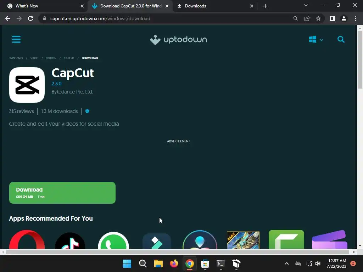
Task: Open the Uptodown hamburger menu
Action: pos(16,39)
